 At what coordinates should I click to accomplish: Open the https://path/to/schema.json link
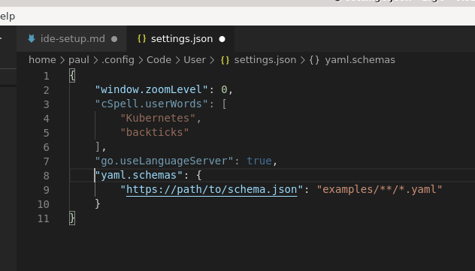(211, 189)
